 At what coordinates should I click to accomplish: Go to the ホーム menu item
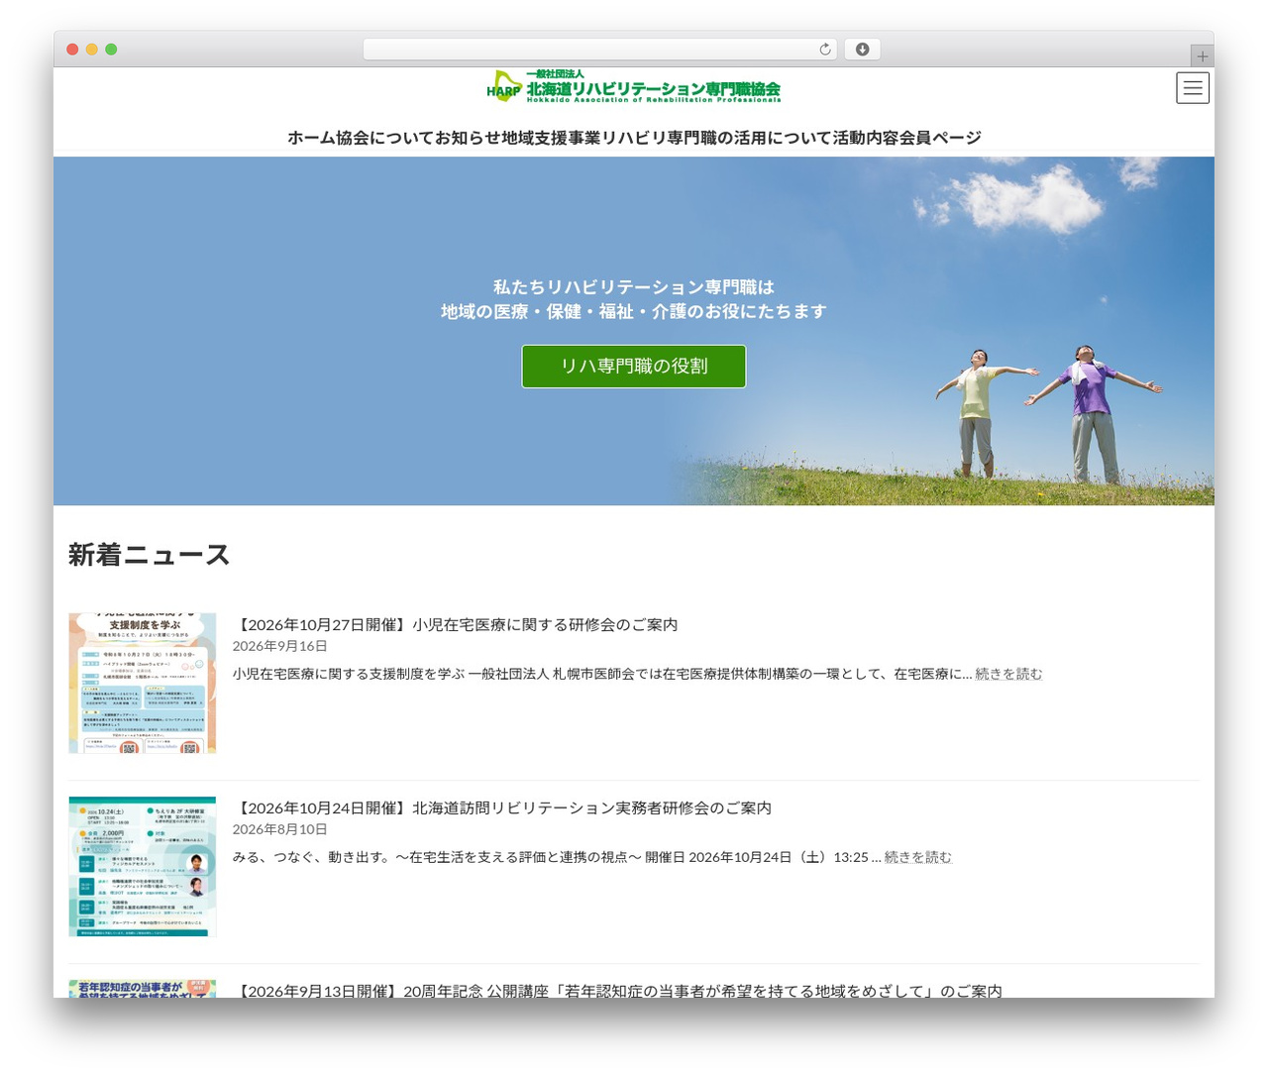pos(311,138)
